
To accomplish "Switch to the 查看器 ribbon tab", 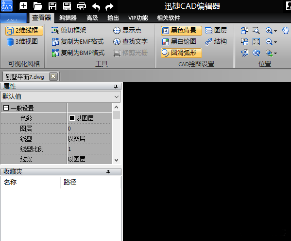I will (42, 18).
